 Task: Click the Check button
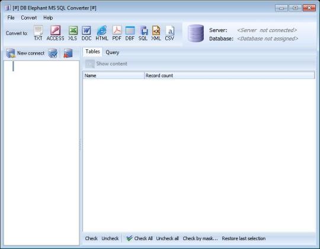(x=91, y=238)
